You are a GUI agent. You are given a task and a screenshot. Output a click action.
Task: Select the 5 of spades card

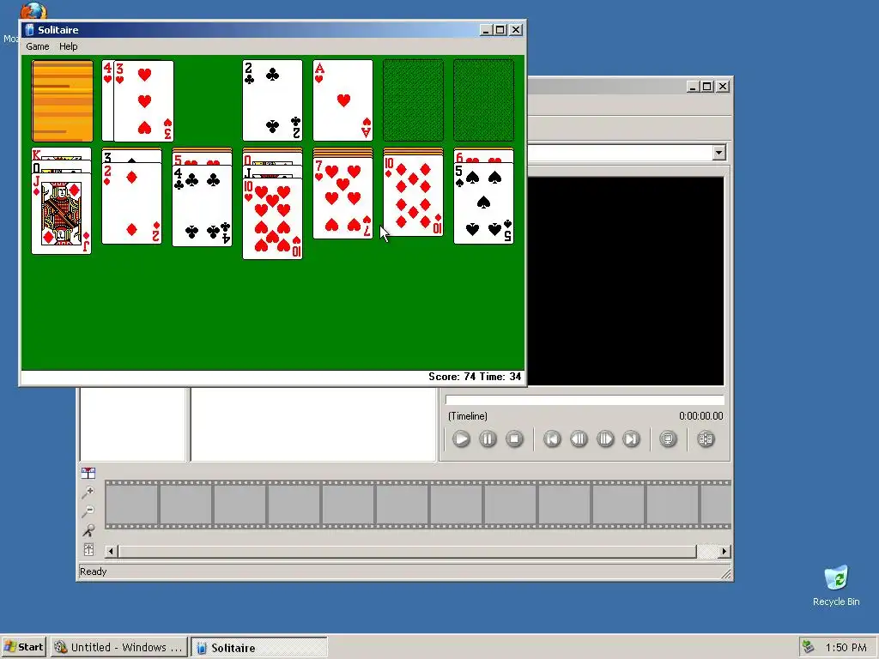pos(483,203)
